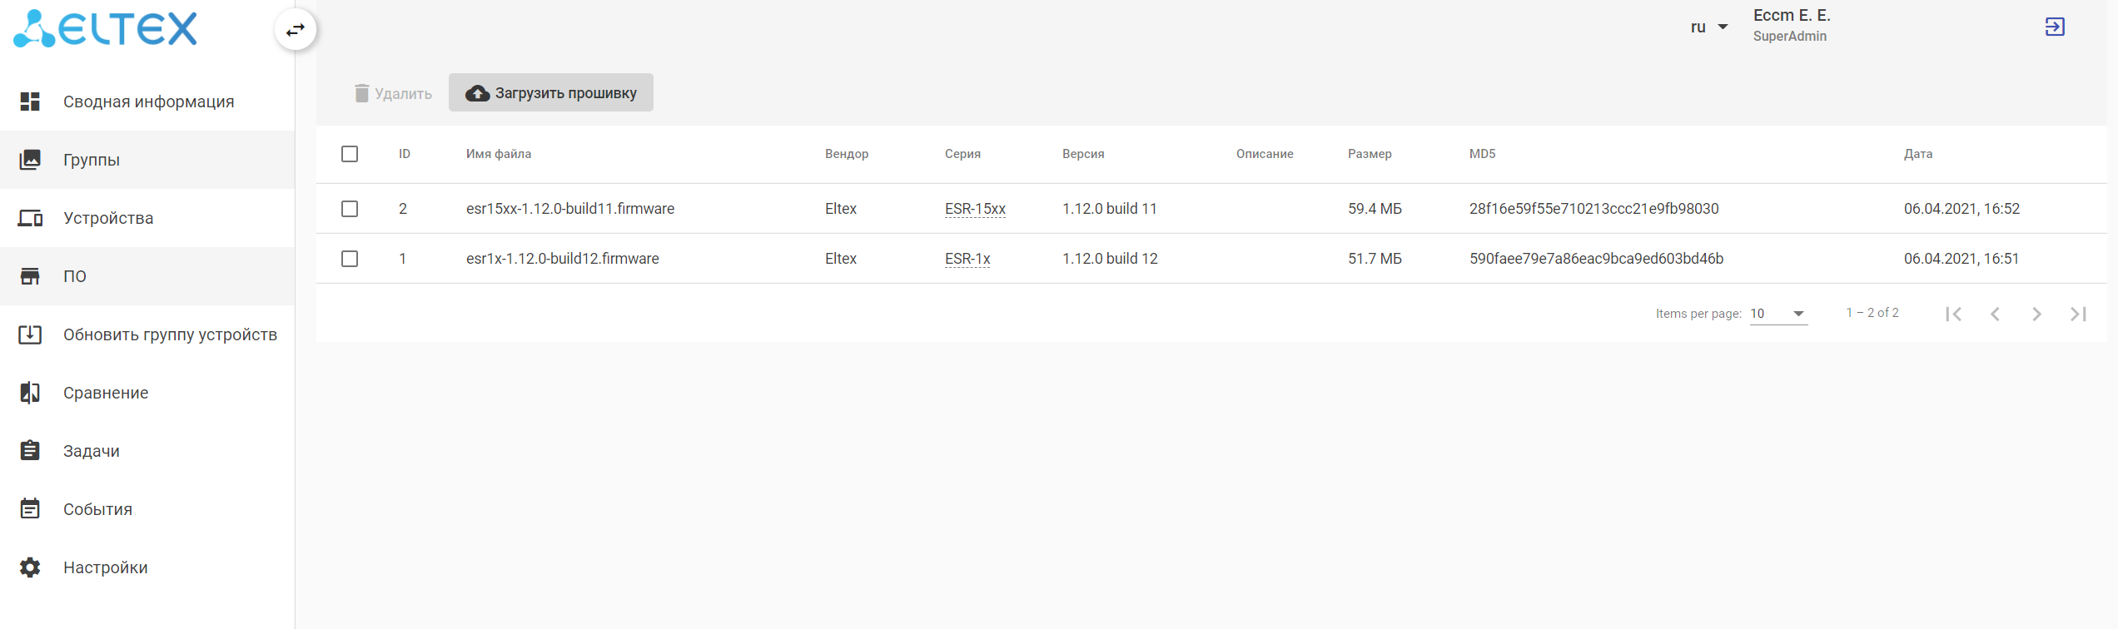Select the esr15xx firmware row checkbox
Image resolution: width=2118 pixels, height=629 pixels.
(350, 209)
